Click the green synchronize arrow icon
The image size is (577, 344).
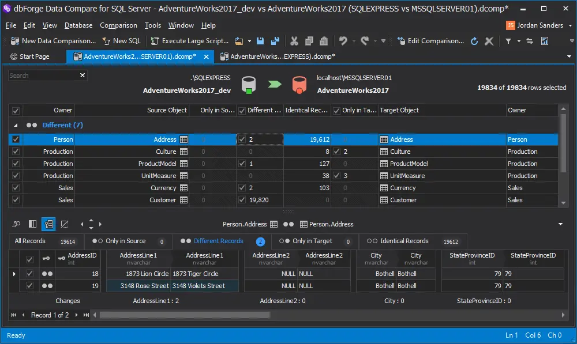pos(274,84)
